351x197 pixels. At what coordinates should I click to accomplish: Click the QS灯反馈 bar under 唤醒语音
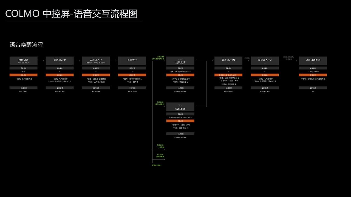pos(24,88)
